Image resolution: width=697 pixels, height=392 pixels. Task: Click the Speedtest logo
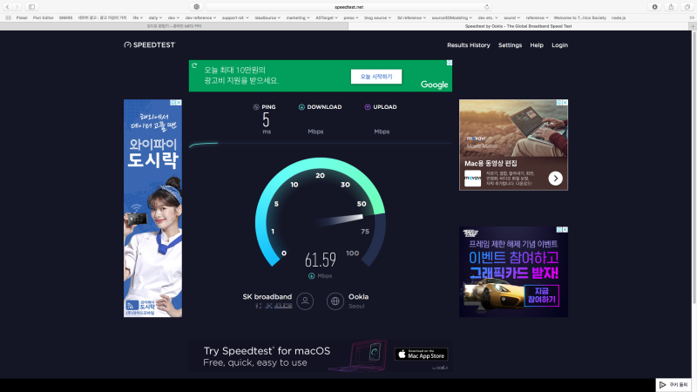pyautogui.click(x=149, y=45)
